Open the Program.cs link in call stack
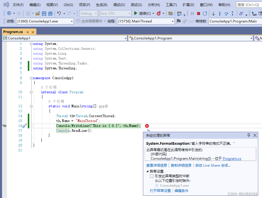The height and width of the screenshot is (198, 262). (232, 159)
